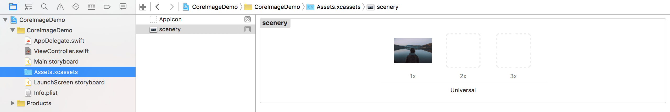Screen dimensions: 670x112
Task: Open the related items grid menu
Action: 143,7
